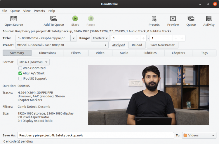Viewport: 219px width, 144px height.
Task: Click the start chapter number field
Action: click(123, 38)
